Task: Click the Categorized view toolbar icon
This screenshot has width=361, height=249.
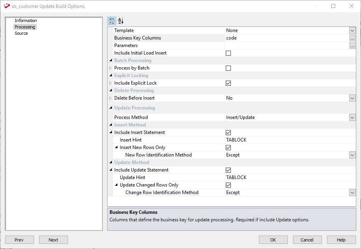Action: [x=112, y=21]
